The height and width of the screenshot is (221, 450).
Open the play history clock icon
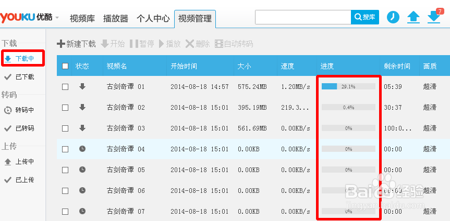pyautogui.click(x=393, y=17)
